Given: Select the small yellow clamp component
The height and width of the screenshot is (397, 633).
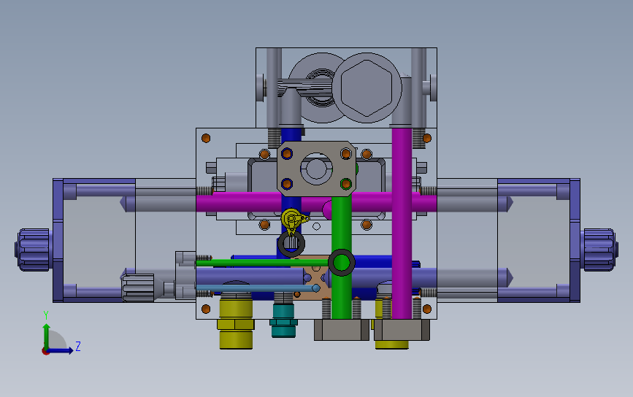Looking at the screenshot, I should [x=294, y=220].
